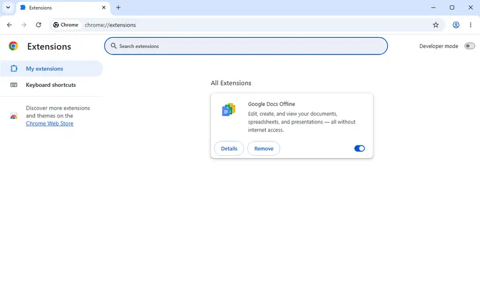Open the tab search dropdown arrow
Viewport: 480px width, 296px height.
[8, 8]
